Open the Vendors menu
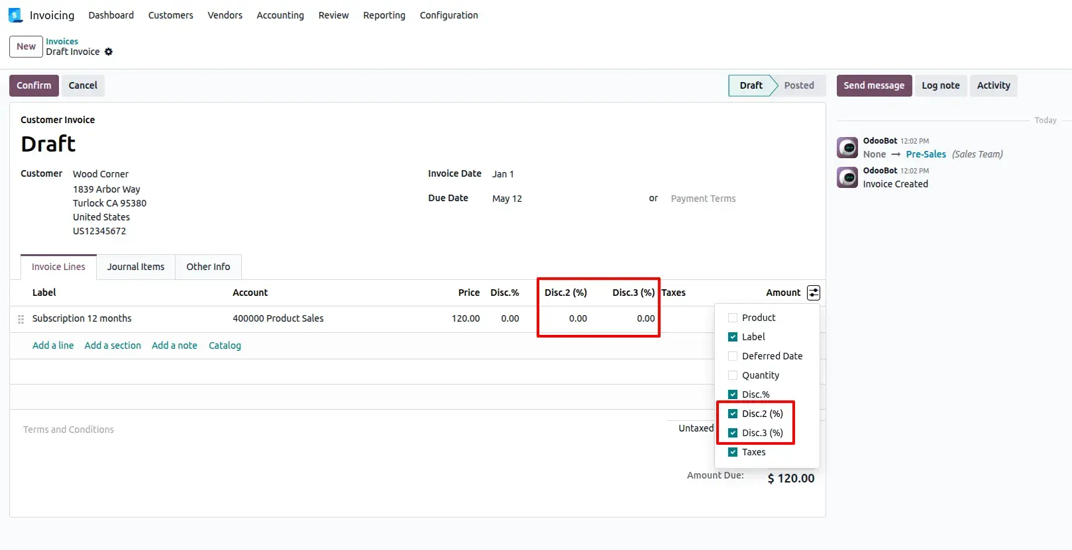The height and width of the screenshot is (550, 1072). tap(225, 15)
